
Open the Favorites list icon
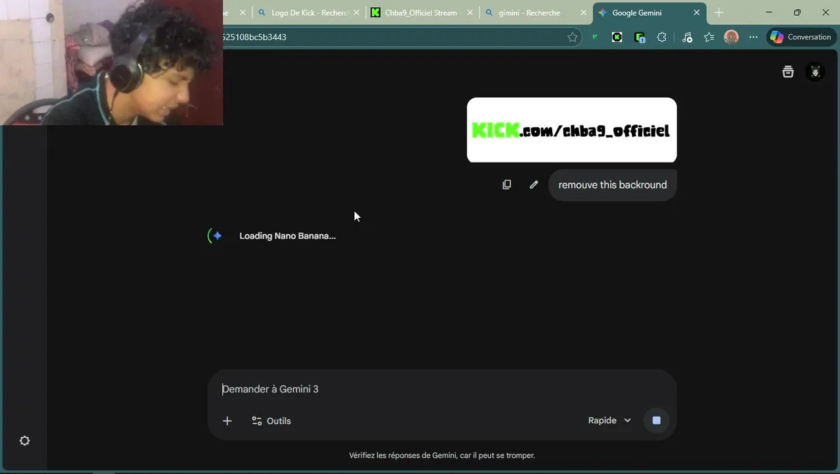tap(709, 38)
